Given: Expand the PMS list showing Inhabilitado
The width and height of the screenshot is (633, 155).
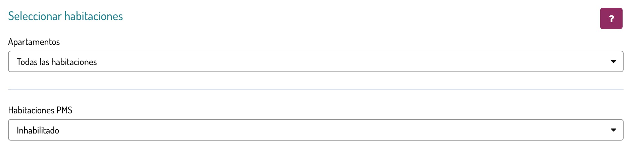Looking at the screenshot, I should (x=315, y=130).
